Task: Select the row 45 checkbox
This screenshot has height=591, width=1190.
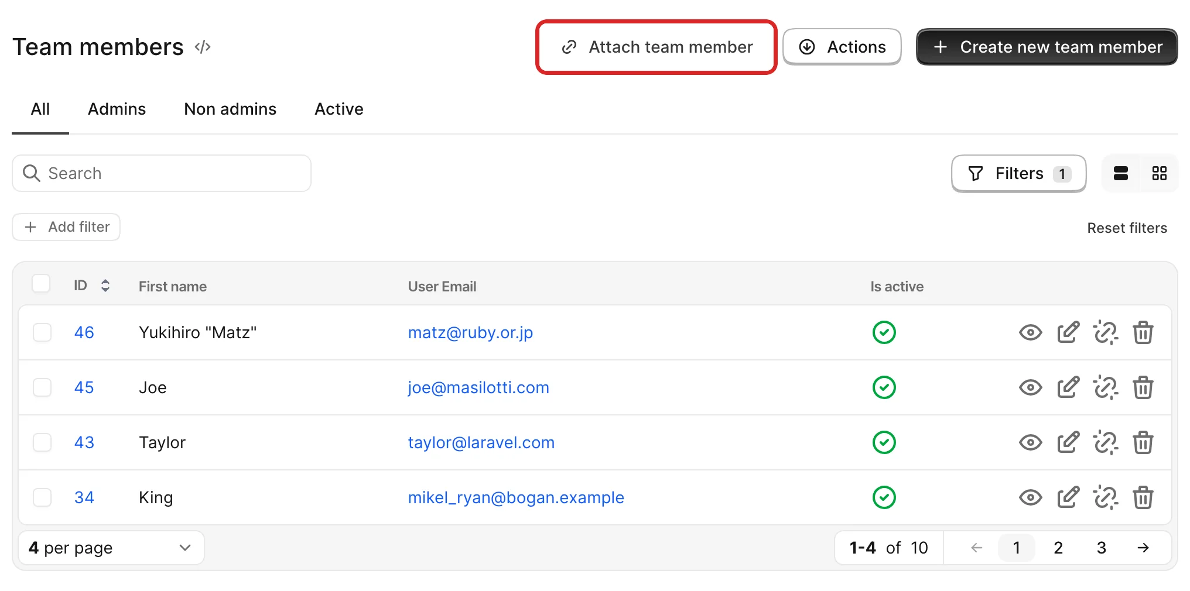Action: click(x=42, y=387)
